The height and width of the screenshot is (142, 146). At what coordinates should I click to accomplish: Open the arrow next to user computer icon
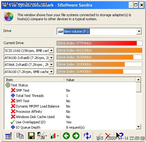[46, 136]
